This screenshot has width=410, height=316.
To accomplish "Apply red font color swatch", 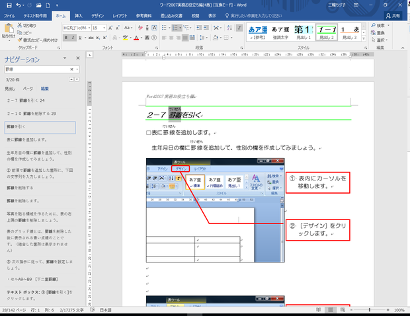I will coord(136,38).
